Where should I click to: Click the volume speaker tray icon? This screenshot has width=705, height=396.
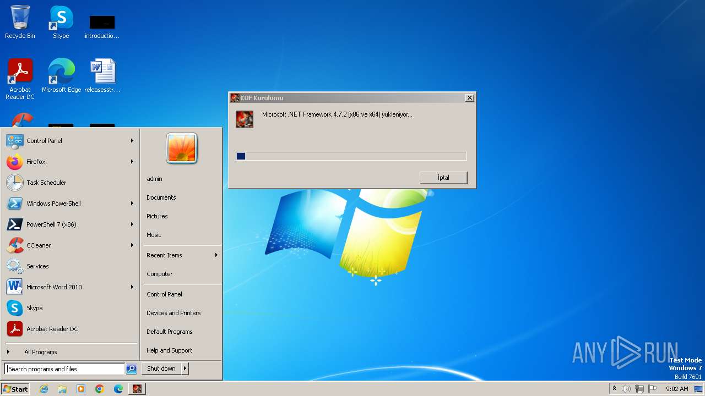point(626,389)
